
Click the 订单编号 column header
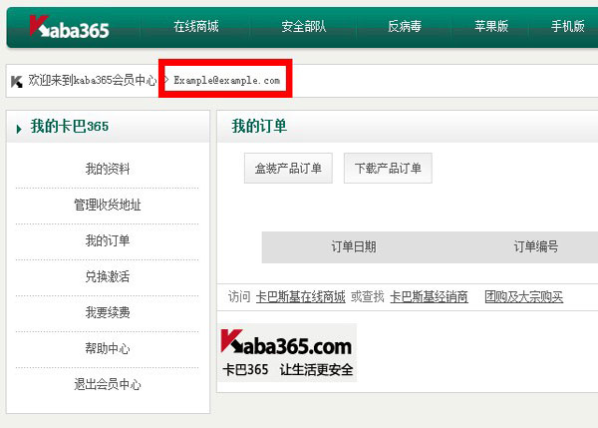point(536,246)
